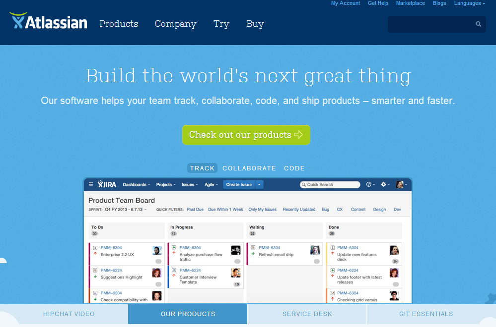This screenshot has width=496, height=327.
Task: Open the Dashboards dropdown in JIRA
Action: click(137, 184)
